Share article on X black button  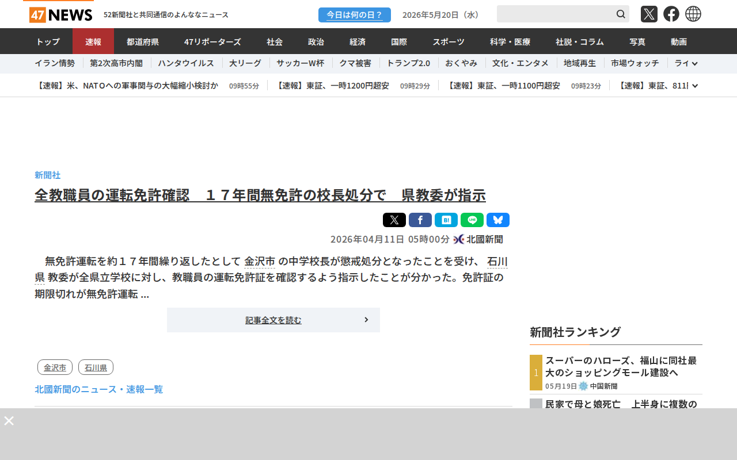(394, 220)
